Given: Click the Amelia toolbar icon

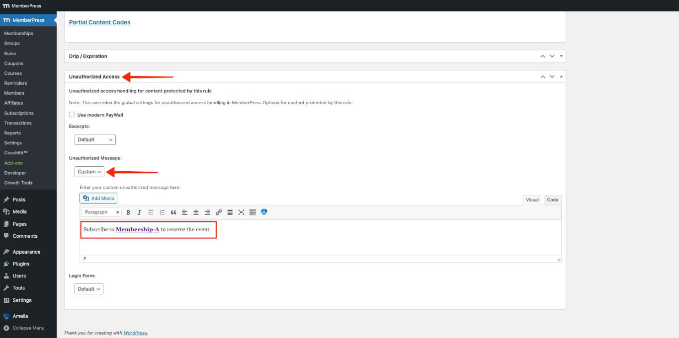Looking at the screenshot, I should pyautogui.click(x=264, y=212).
